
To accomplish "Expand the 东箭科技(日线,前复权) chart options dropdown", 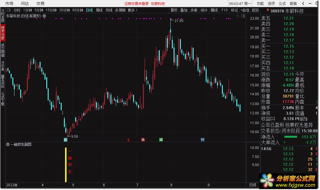I will tap(44, 16).
